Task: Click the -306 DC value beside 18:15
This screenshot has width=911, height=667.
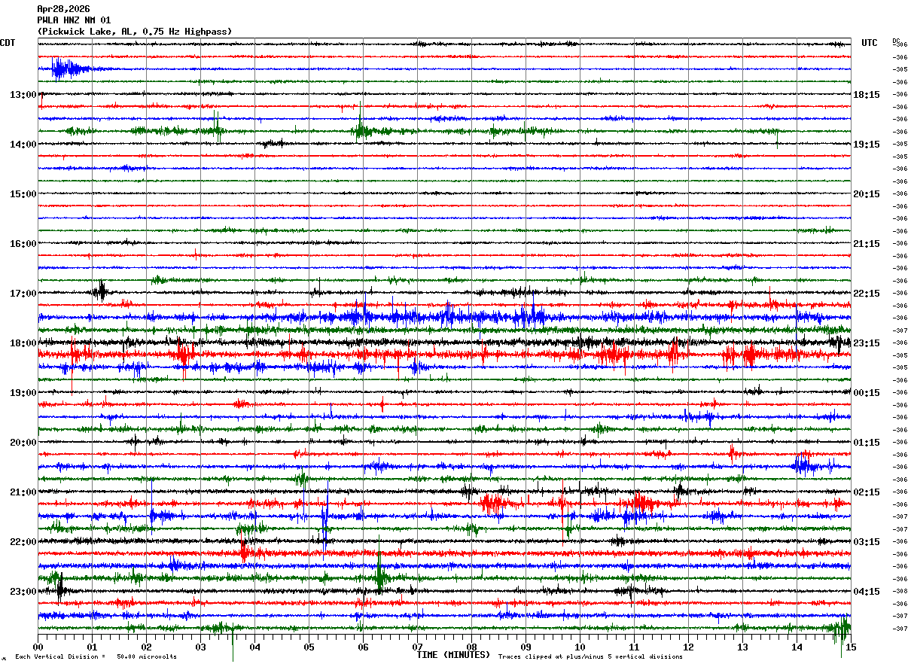Action: [899, 95]
